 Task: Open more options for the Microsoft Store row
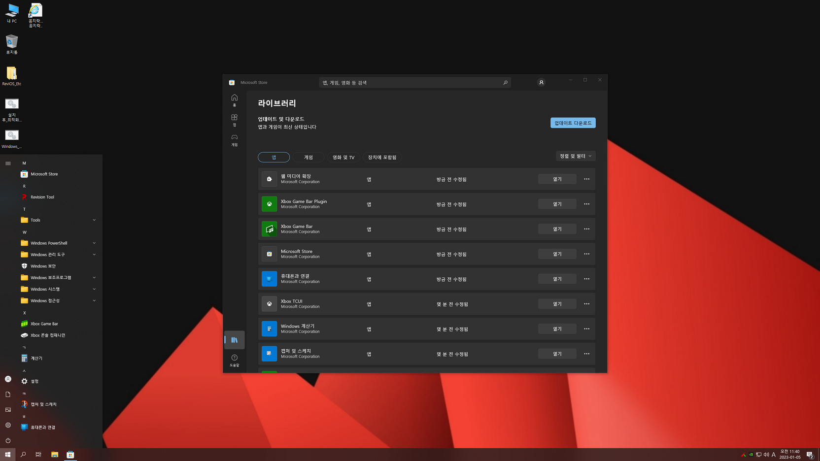[x=586, y=254]
